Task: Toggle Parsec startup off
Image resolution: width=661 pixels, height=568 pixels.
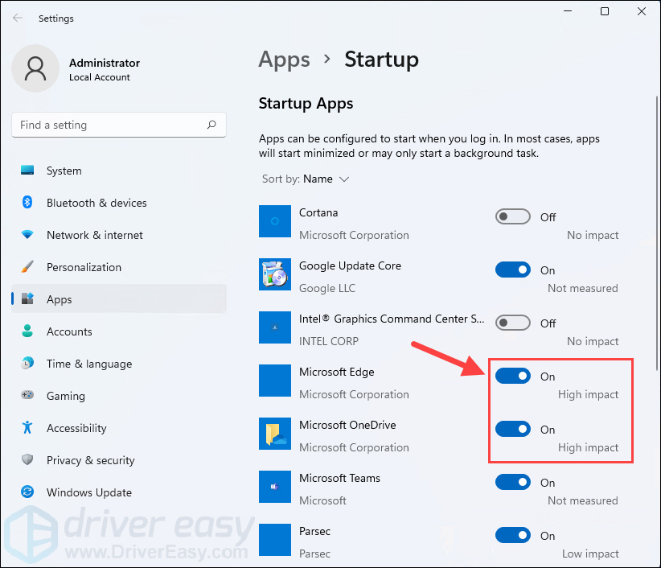Action: [x=512, y=536]
